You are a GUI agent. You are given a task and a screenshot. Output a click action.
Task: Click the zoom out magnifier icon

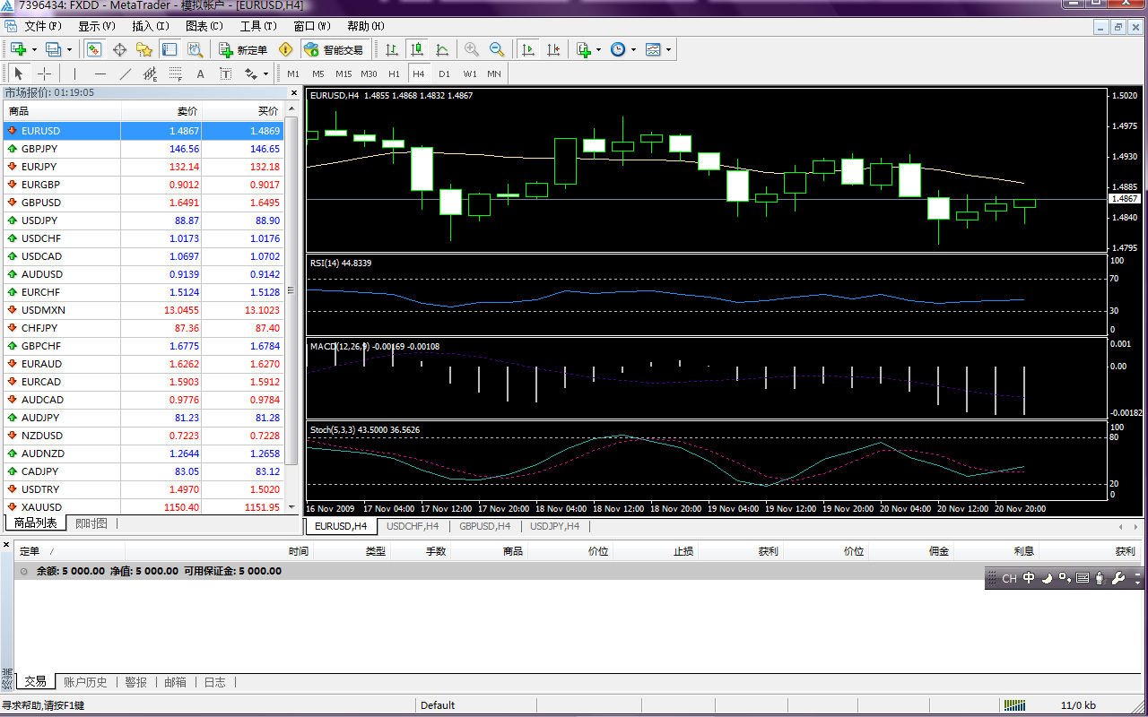(x=497, y=50)
